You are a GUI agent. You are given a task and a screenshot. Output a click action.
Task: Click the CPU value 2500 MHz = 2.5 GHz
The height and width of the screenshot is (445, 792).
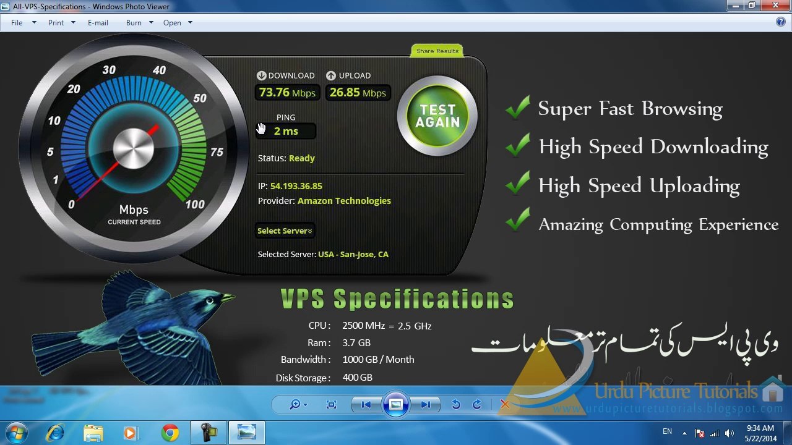pos(387,326)
